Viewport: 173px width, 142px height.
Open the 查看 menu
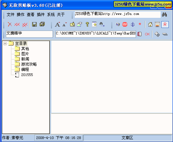pyautogui.click(x=31, y=15)
